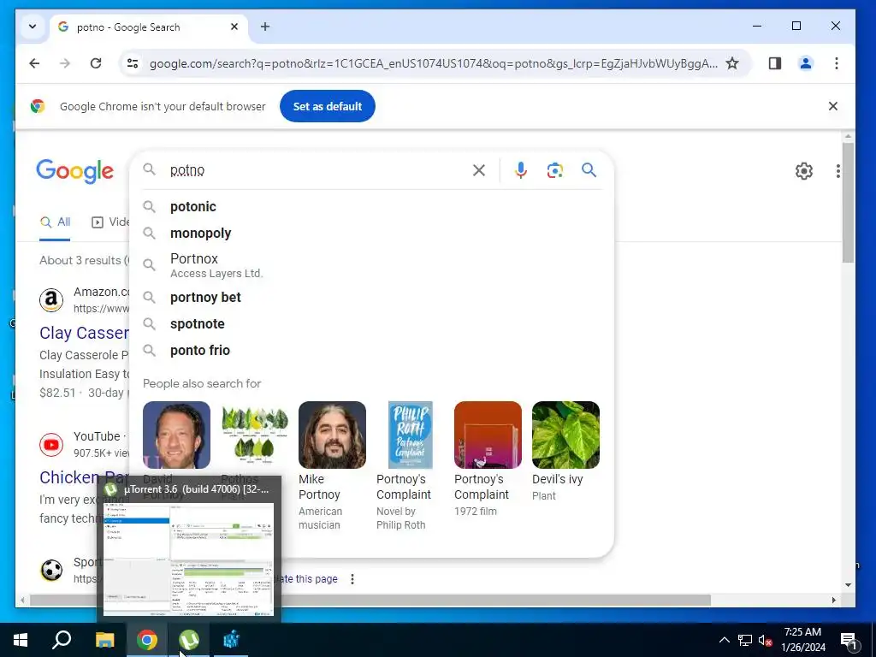Open Chrome side panel
The height and width of the screenshot is (657, 876).
coord(775,63)
